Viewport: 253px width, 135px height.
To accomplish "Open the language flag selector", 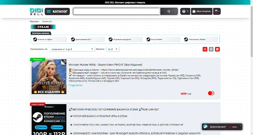I will pyautogui.click(x=217, y=11).
